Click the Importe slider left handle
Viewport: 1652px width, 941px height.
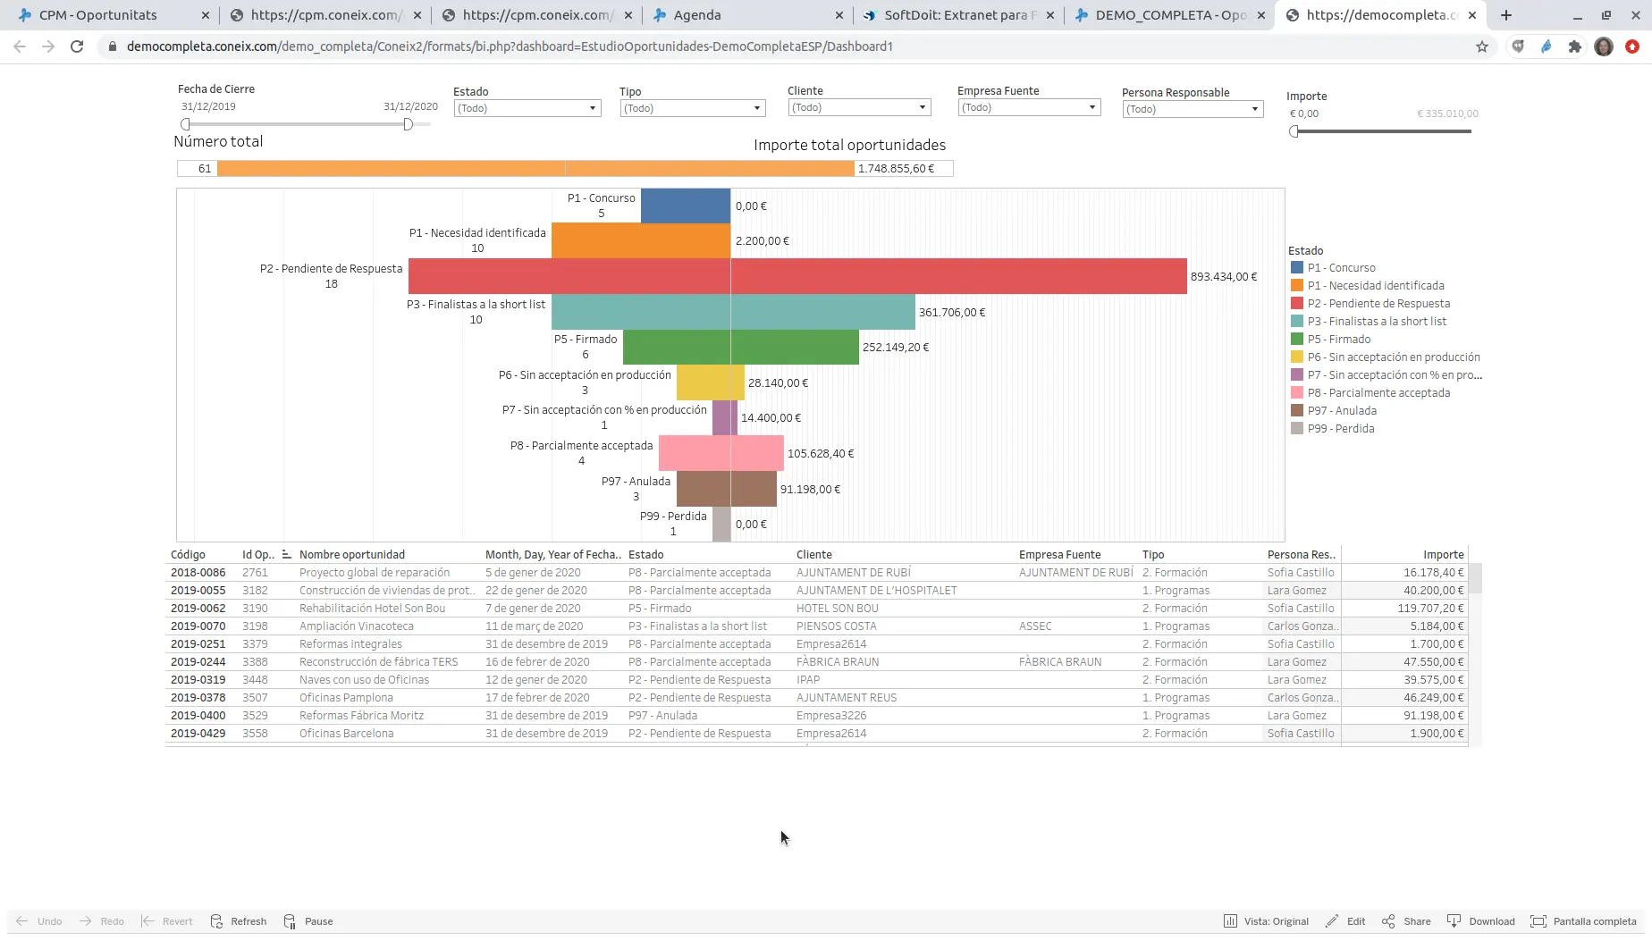point(1294,131)
